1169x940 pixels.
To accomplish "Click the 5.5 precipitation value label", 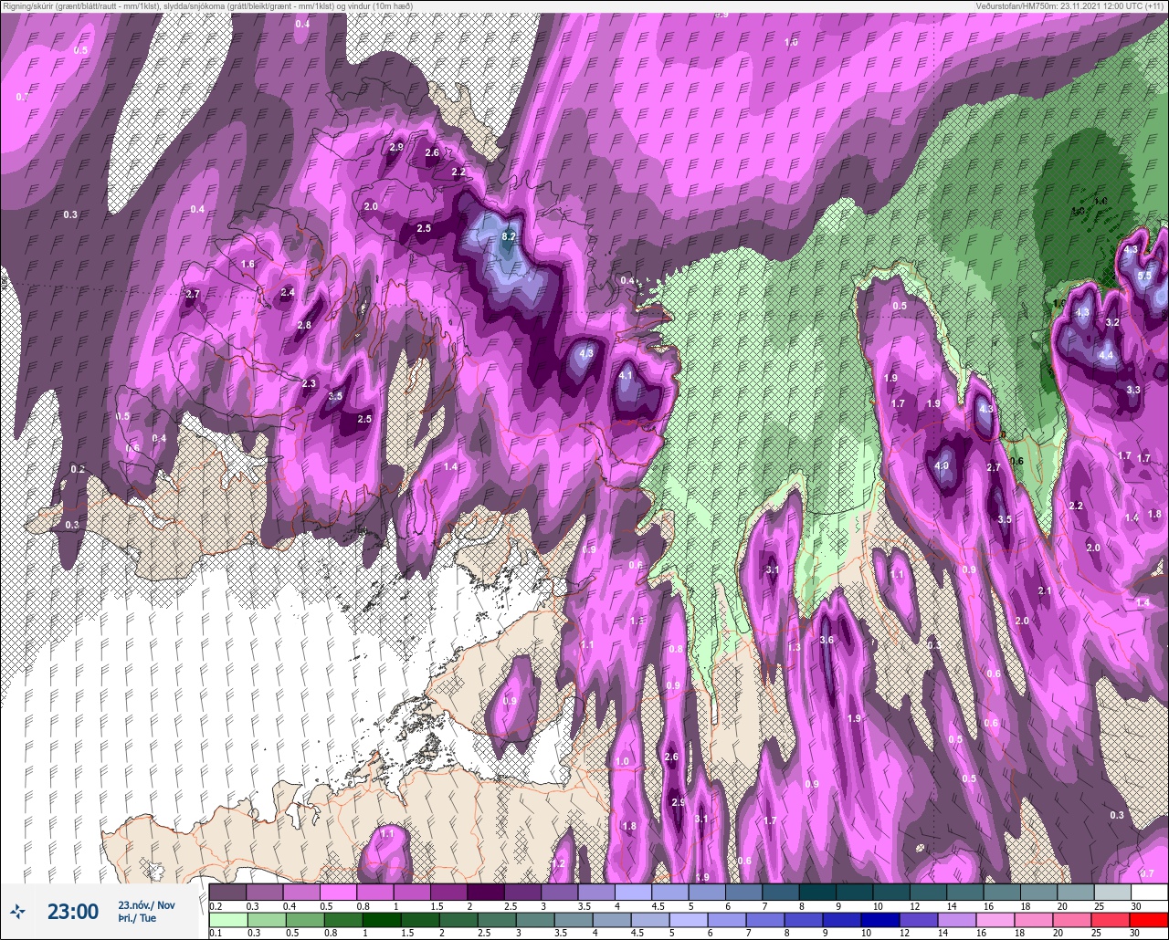I will (x=1145, y=276).
